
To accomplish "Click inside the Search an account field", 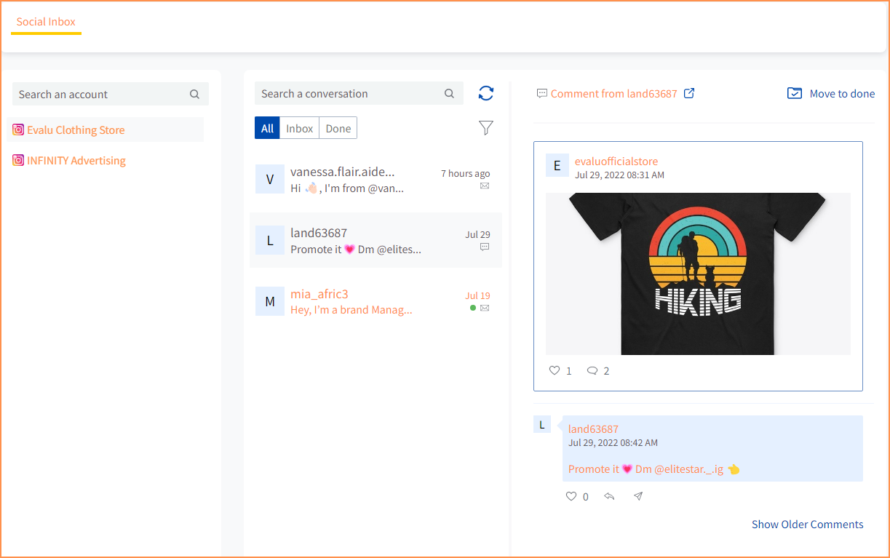I will click(95, 93).
